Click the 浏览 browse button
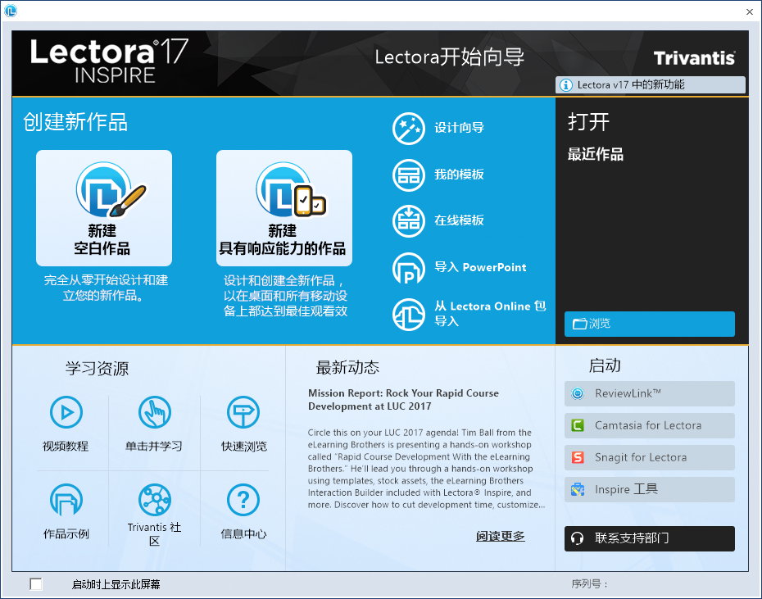Screen dimensions: 762x599 [x=649, y=324]
